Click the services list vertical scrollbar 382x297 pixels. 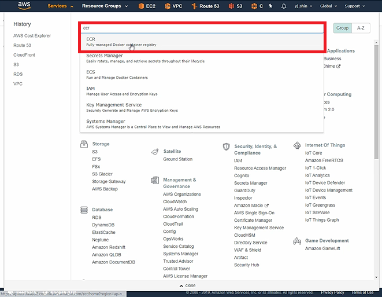(376, 102)
